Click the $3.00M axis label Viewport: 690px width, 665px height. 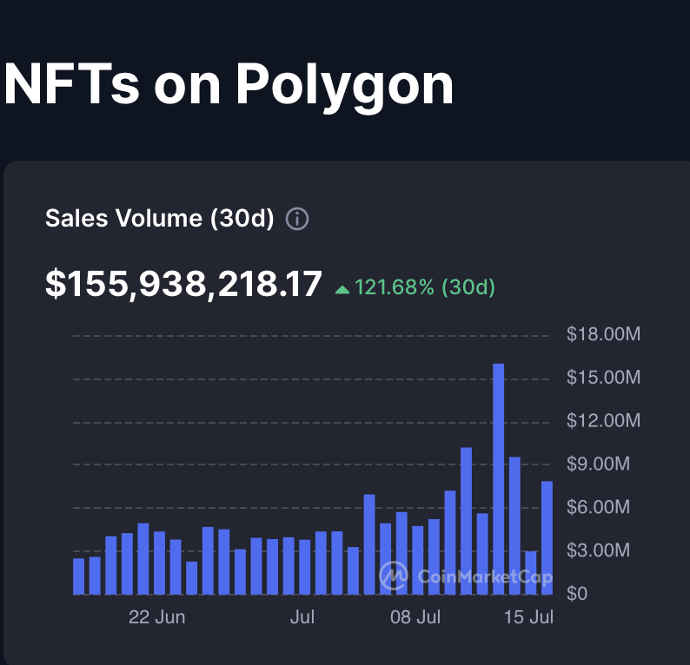pyautogui.click(x=598, y=550)
